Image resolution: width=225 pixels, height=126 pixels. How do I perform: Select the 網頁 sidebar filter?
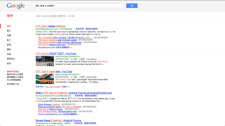[9, 26]
